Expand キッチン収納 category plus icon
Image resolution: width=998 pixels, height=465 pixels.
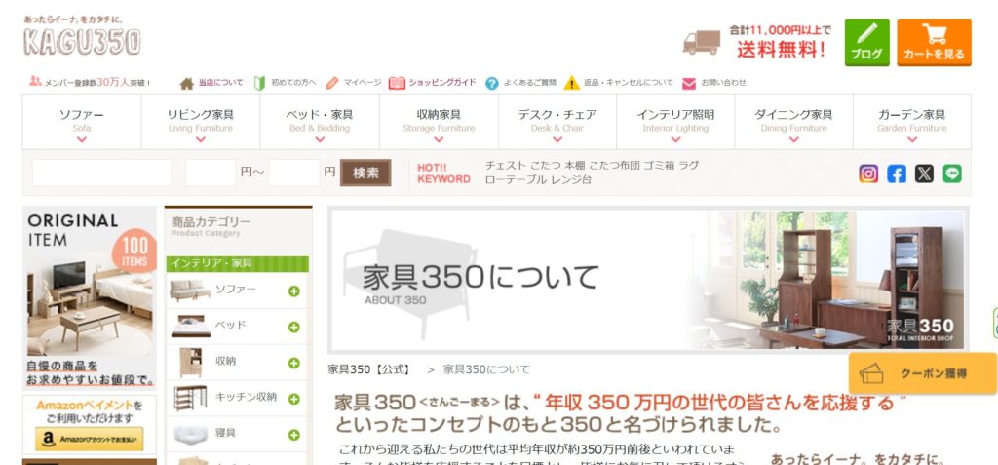point(294,399)
